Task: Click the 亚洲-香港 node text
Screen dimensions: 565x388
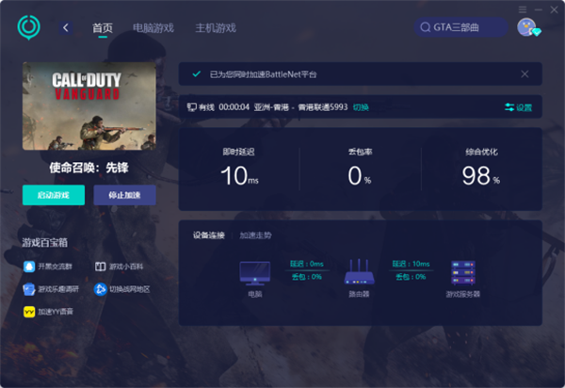Action: [x=271, y=107]
